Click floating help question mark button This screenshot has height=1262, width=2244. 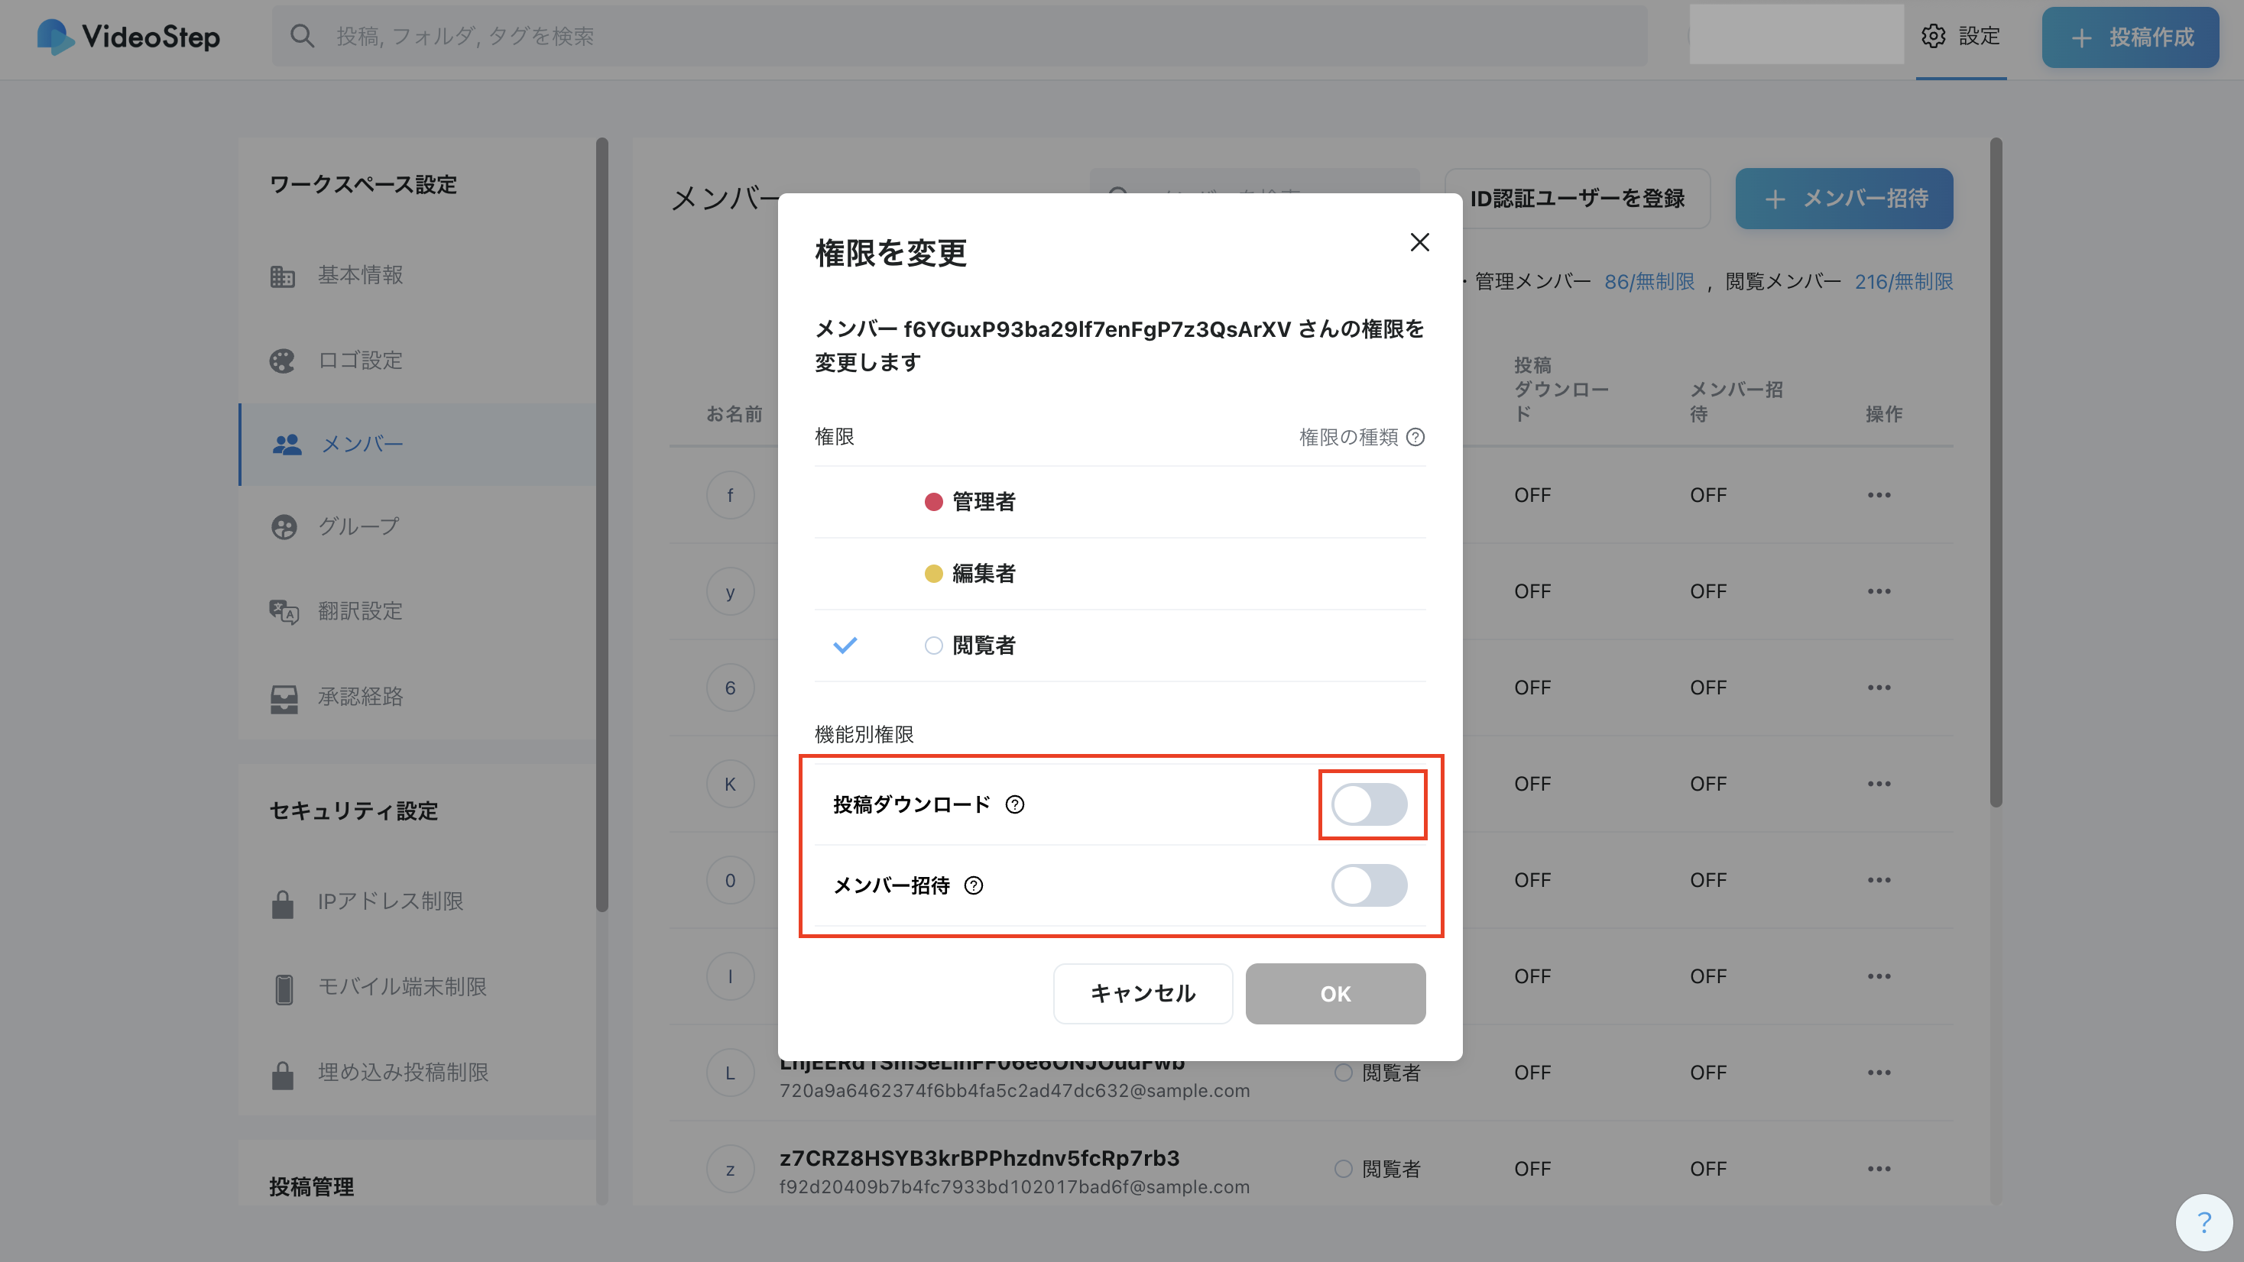click(x=2204, y=1222)
